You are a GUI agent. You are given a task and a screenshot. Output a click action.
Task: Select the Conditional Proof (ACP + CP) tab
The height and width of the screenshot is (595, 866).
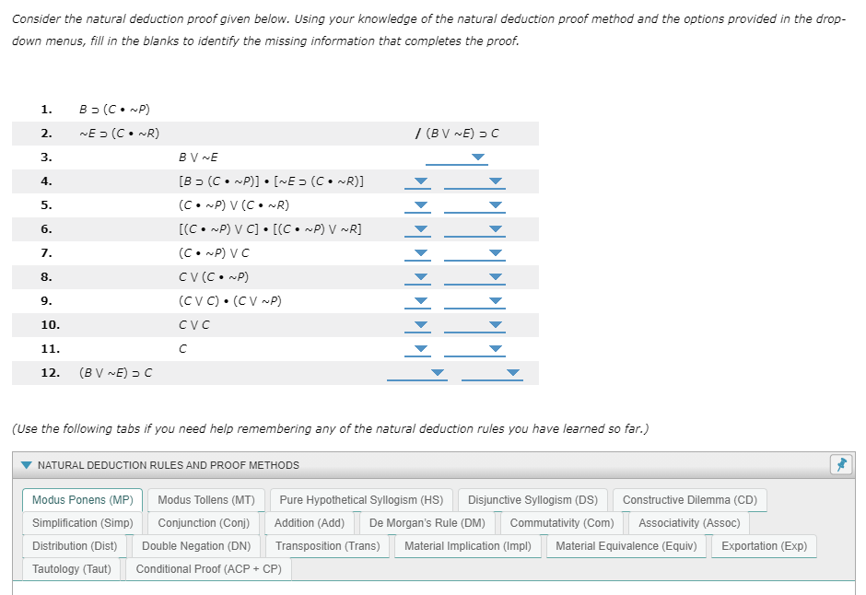[208, 568]
